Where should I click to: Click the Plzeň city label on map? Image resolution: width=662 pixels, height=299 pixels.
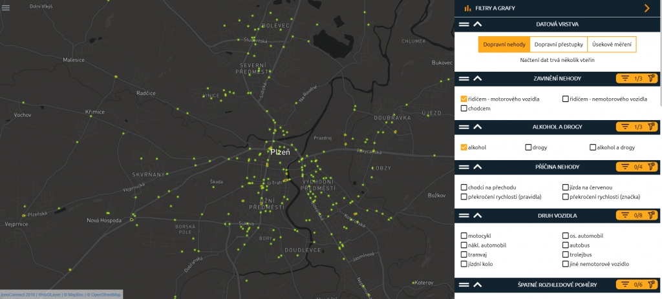(280, 152)
